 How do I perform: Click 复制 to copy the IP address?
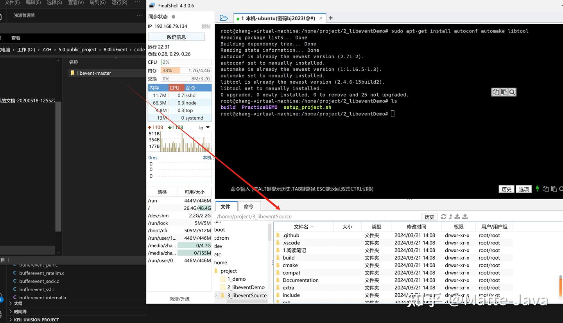[x=206, y=26]
